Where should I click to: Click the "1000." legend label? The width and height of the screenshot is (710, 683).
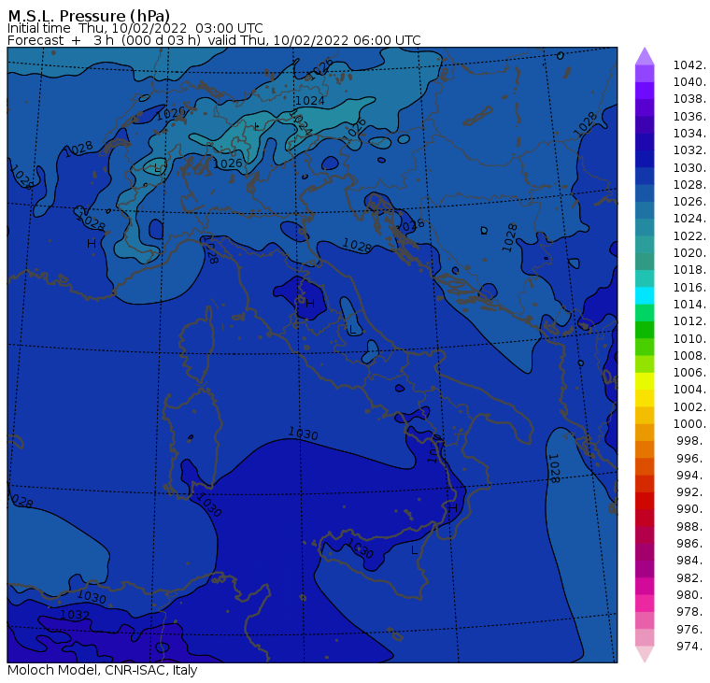point(689,424)
